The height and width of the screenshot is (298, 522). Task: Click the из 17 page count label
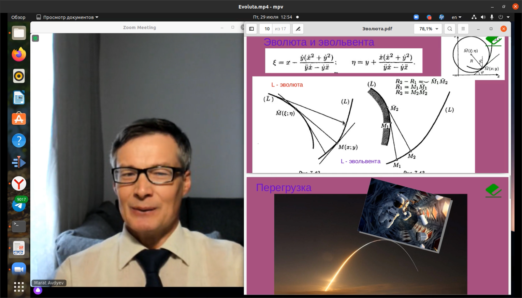[x=280, y=29]
